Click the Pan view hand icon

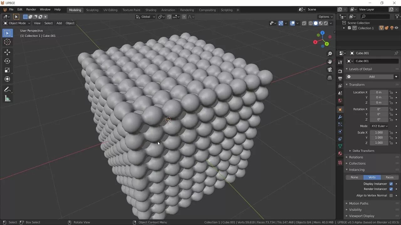(330, 62)
